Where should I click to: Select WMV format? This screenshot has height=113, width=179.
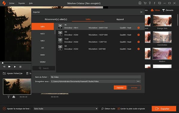tap(43, 55)
